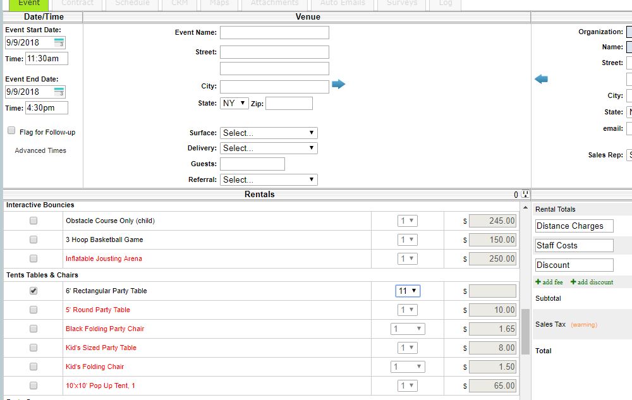The width and height of the screenshot is (632, 400).
Task: Open the Event Start Date calendar picker
Action: click(59, 42)
